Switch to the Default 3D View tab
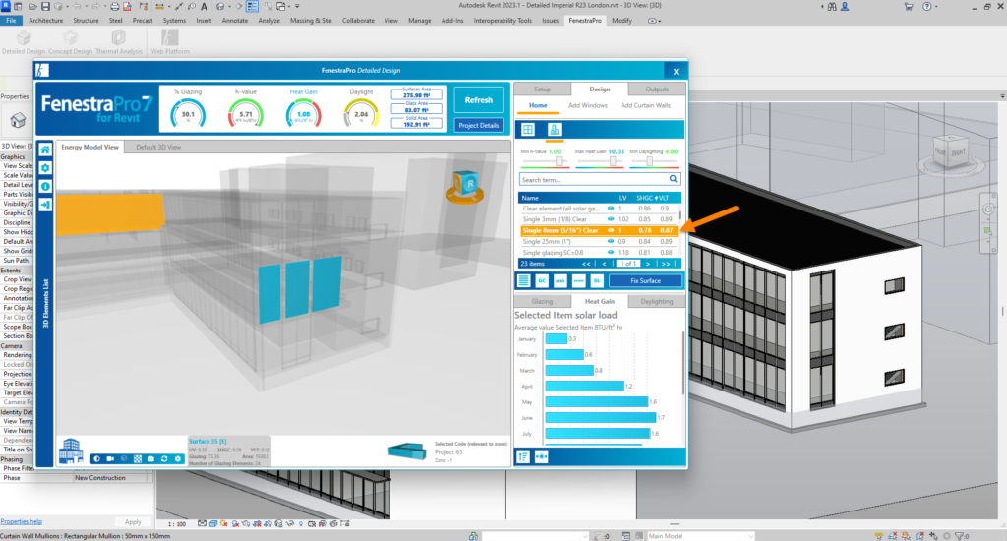This screenshot has width=1007, height=541. (158, 148)
